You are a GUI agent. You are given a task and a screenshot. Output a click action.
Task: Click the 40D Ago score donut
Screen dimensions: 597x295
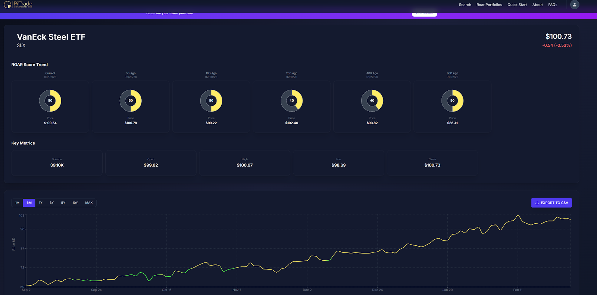click(372, 100)
